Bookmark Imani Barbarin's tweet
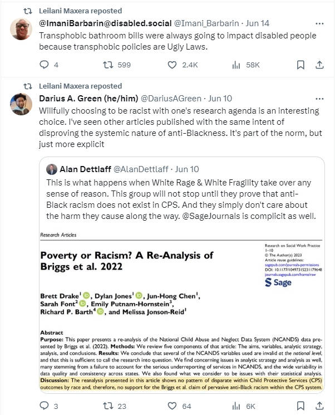The width and height of the screenshot is (335, 415). click(x=300, y=65)
